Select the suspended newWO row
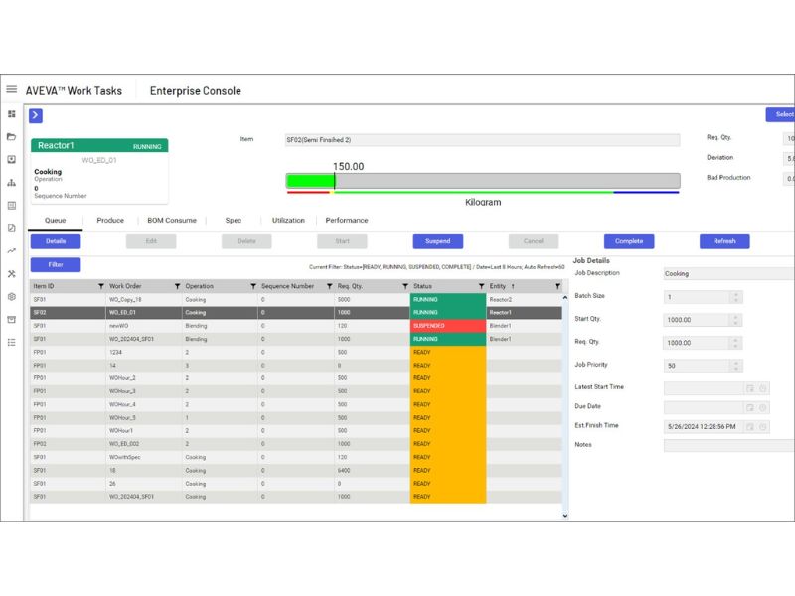 [296, 326]
